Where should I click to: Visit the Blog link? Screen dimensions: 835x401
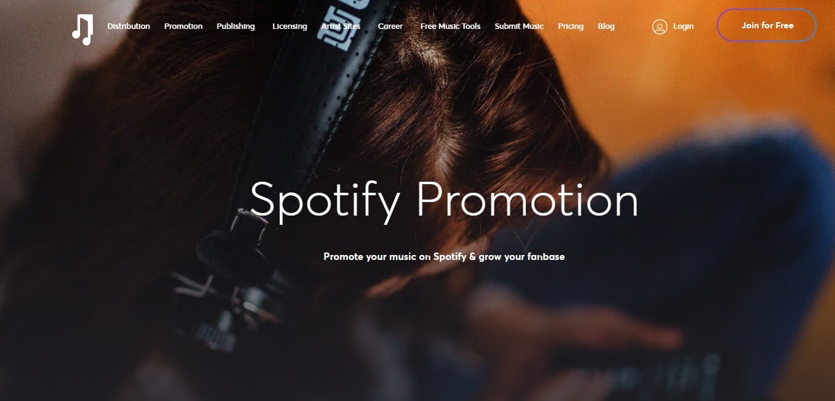[x=606, y=26]
